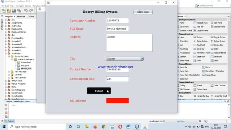This screenshot has height=130, width=231.
Task: Click the red Bill Amount field
Action: coord(117,101)
